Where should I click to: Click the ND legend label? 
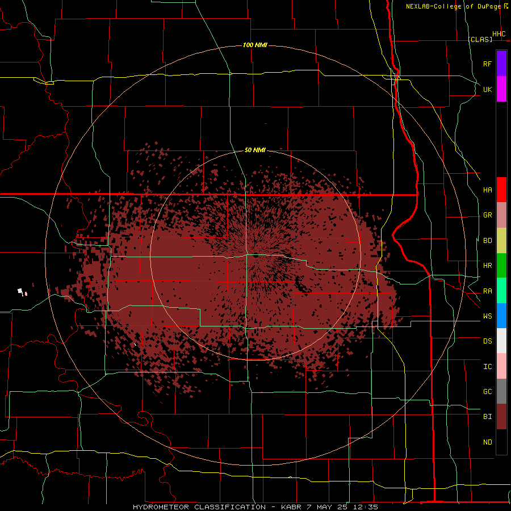487,442
